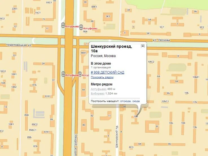Viewport: 208px width, 156px height.
Task: Build a route отсюда from this address
Action: pos(126,101)
